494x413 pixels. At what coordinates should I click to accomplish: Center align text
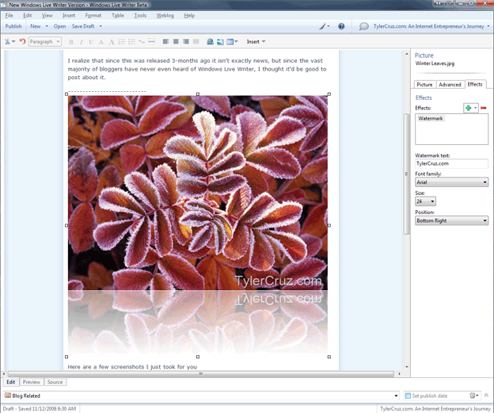[x=176, y=42]
